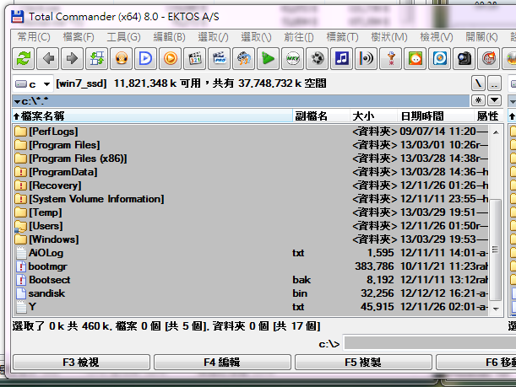
Task: Select the [Program Files] folder
Action: pyautogui.click(x=251, y=145)
